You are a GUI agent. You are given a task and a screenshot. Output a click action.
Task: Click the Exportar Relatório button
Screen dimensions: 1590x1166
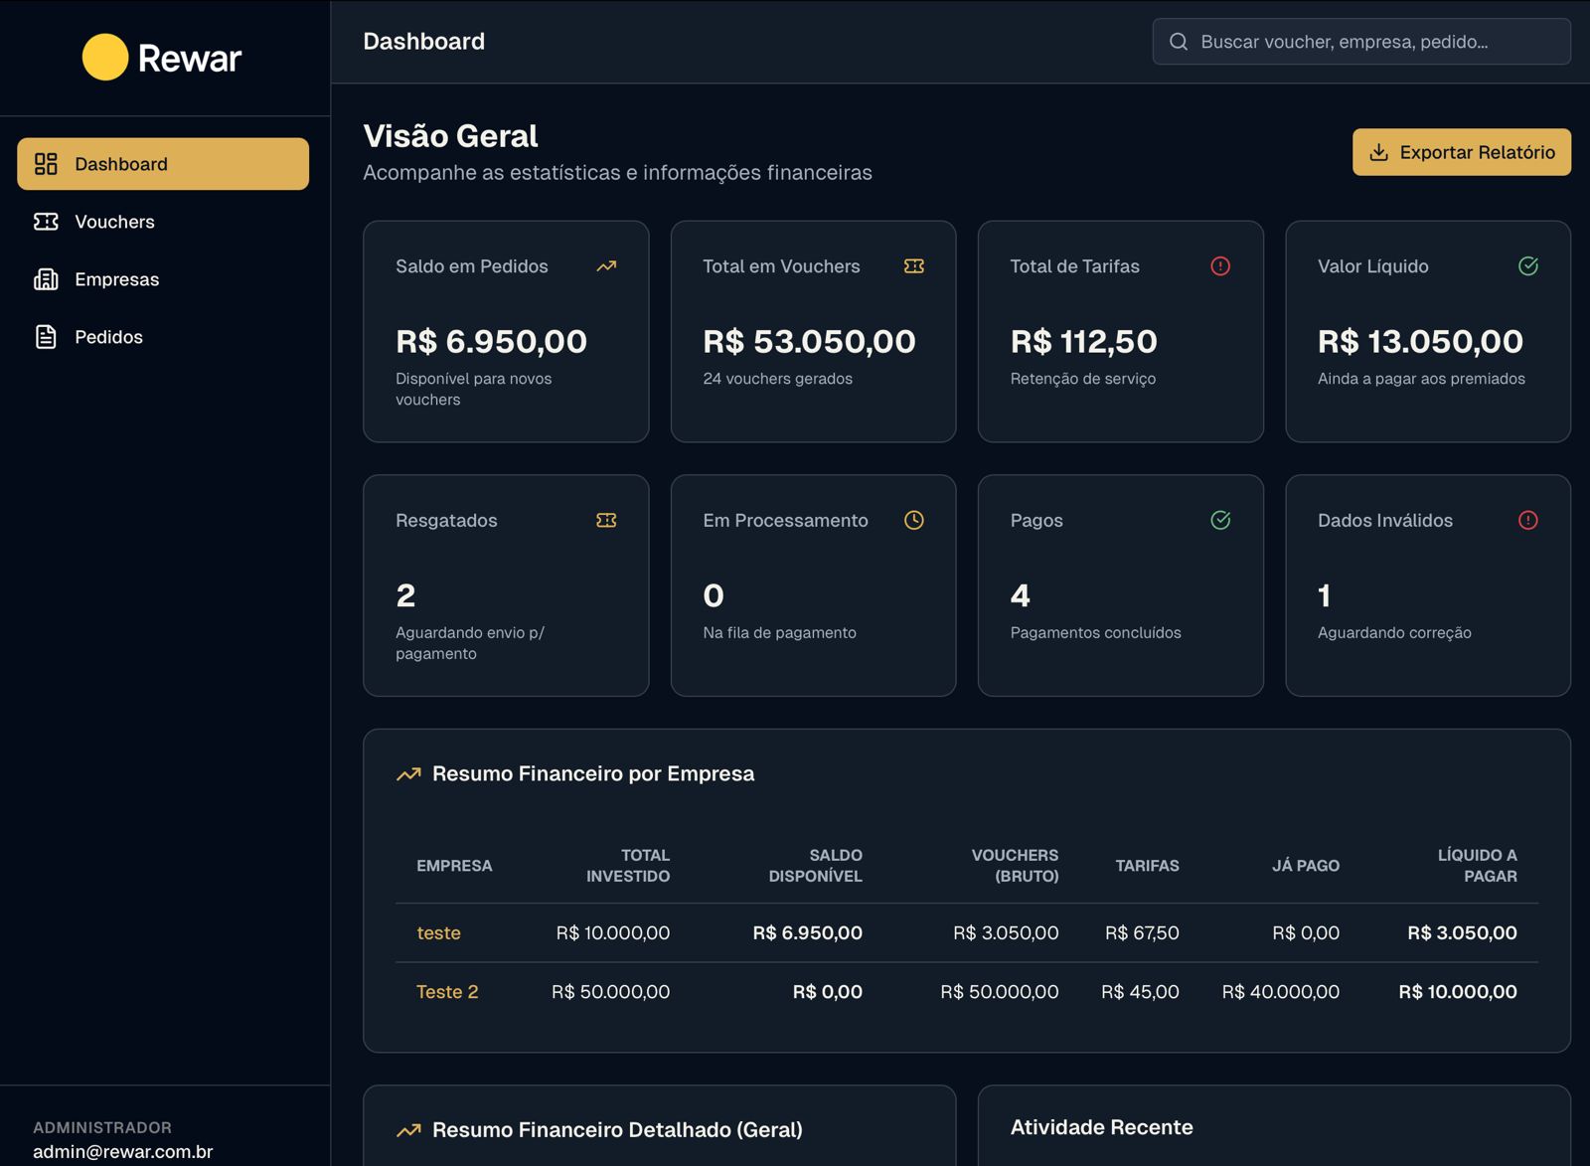tap(1461, 152)
